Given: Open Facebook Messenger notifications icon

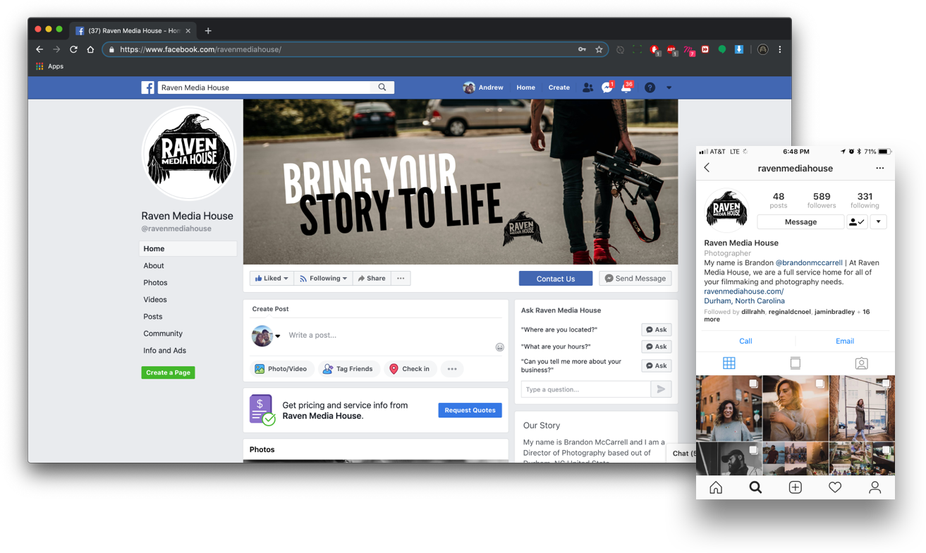Looking at the screenshot, I should [607, 87].
